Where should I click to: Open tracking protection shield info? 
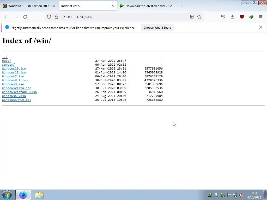click(x=49, y=17)
